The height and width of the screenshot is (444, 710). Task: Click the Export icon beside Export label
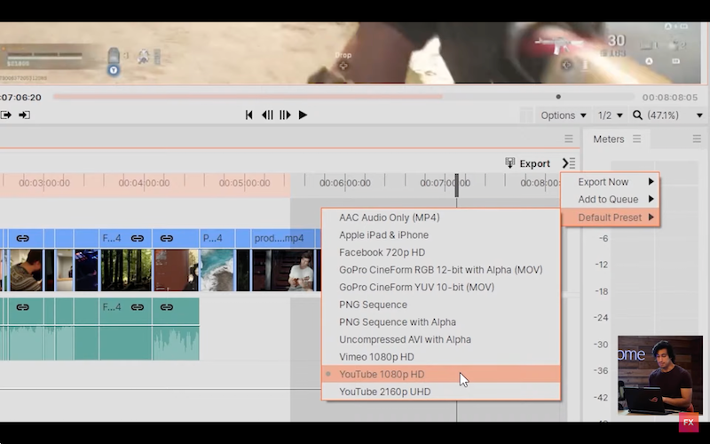click(509, 163)
